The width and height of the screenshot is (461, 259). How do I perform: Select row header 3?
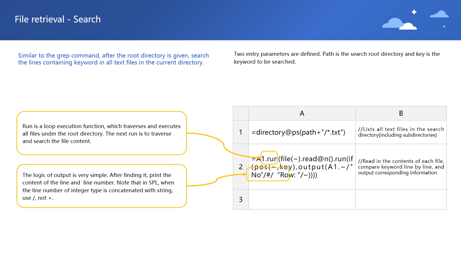[x=241, y=199]
